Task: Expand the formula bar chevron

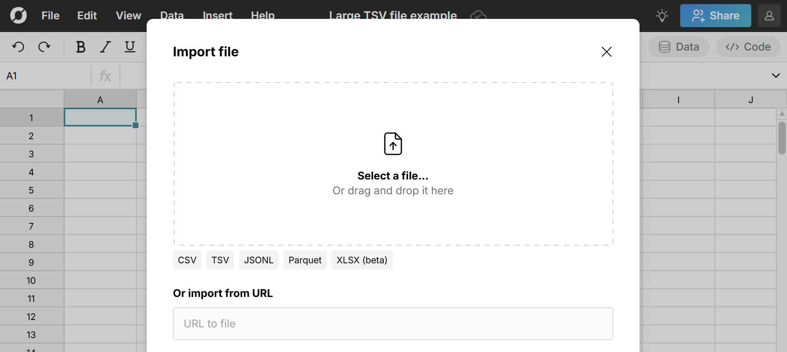Action: tap(775, 76)
